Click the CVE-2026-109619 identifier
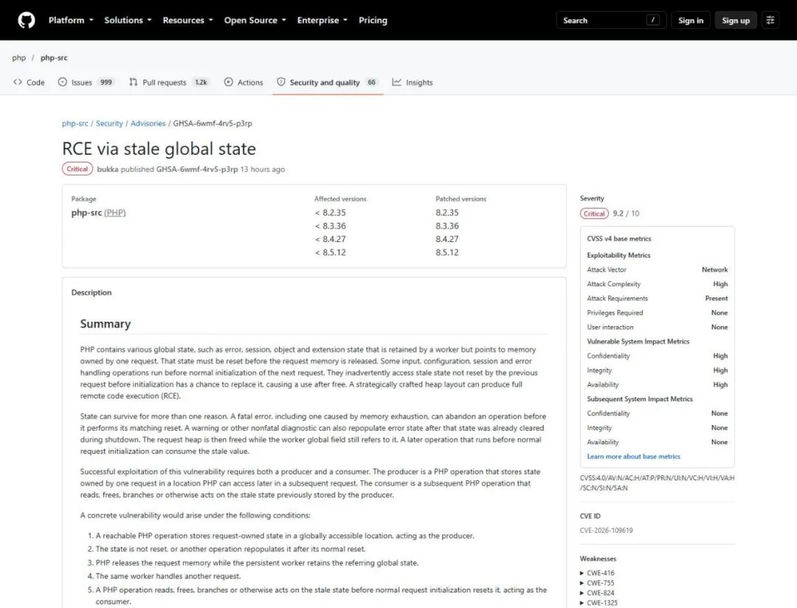 [x=607, y=531]
